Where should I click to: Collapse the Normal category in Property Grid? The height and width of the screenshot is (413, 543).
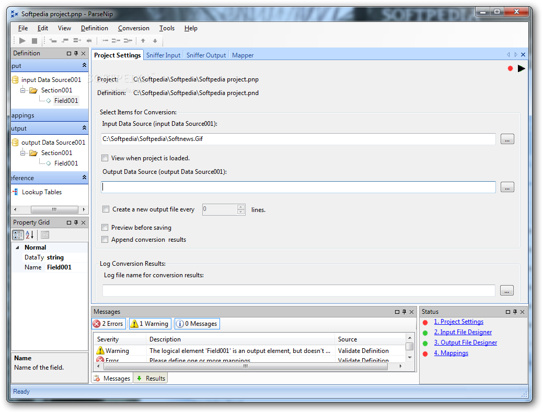tap(17, 247)
